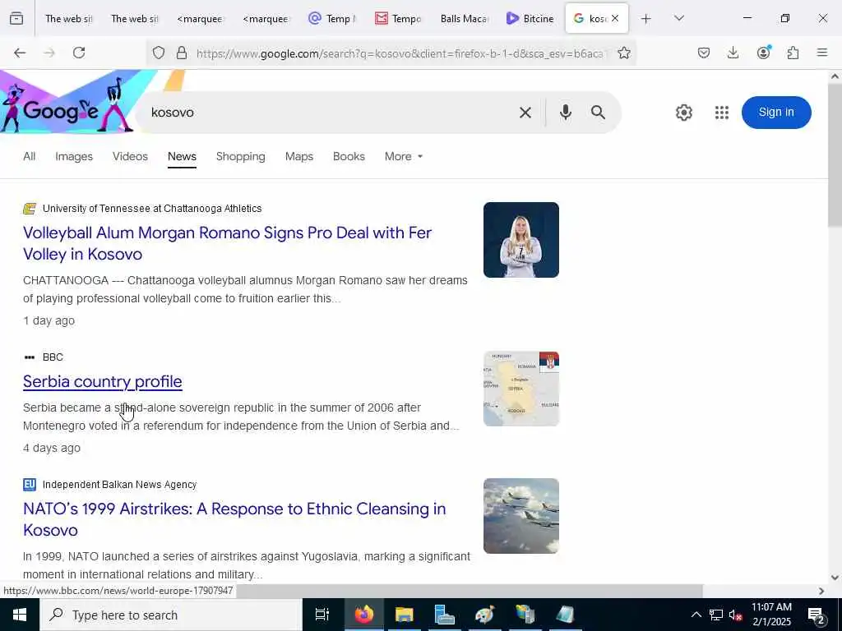
Task: Open taskbar notification center
Action: point(817,615)
